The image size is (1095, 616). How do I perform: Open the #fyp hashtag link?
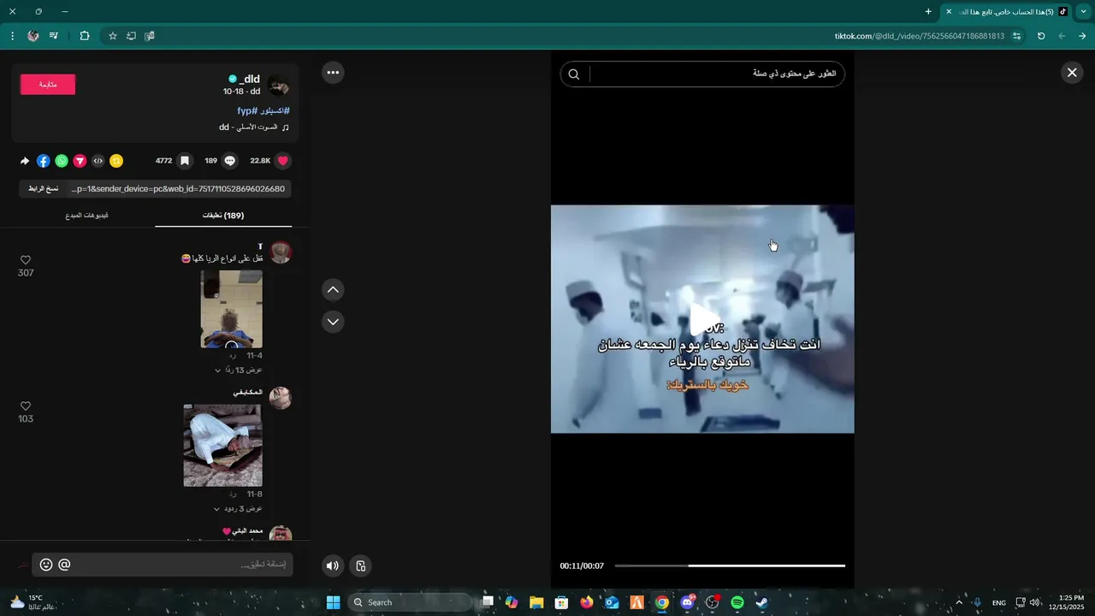click(x=247, y=111)
